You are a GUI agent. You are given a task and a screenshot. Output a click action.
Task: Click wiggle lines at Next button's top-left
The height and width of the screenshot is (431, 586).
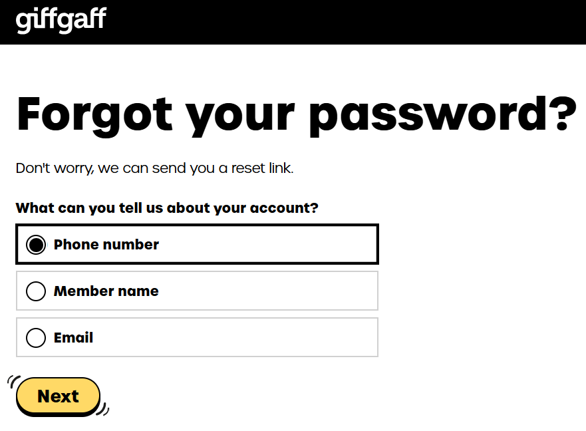(x=13, y=381)
